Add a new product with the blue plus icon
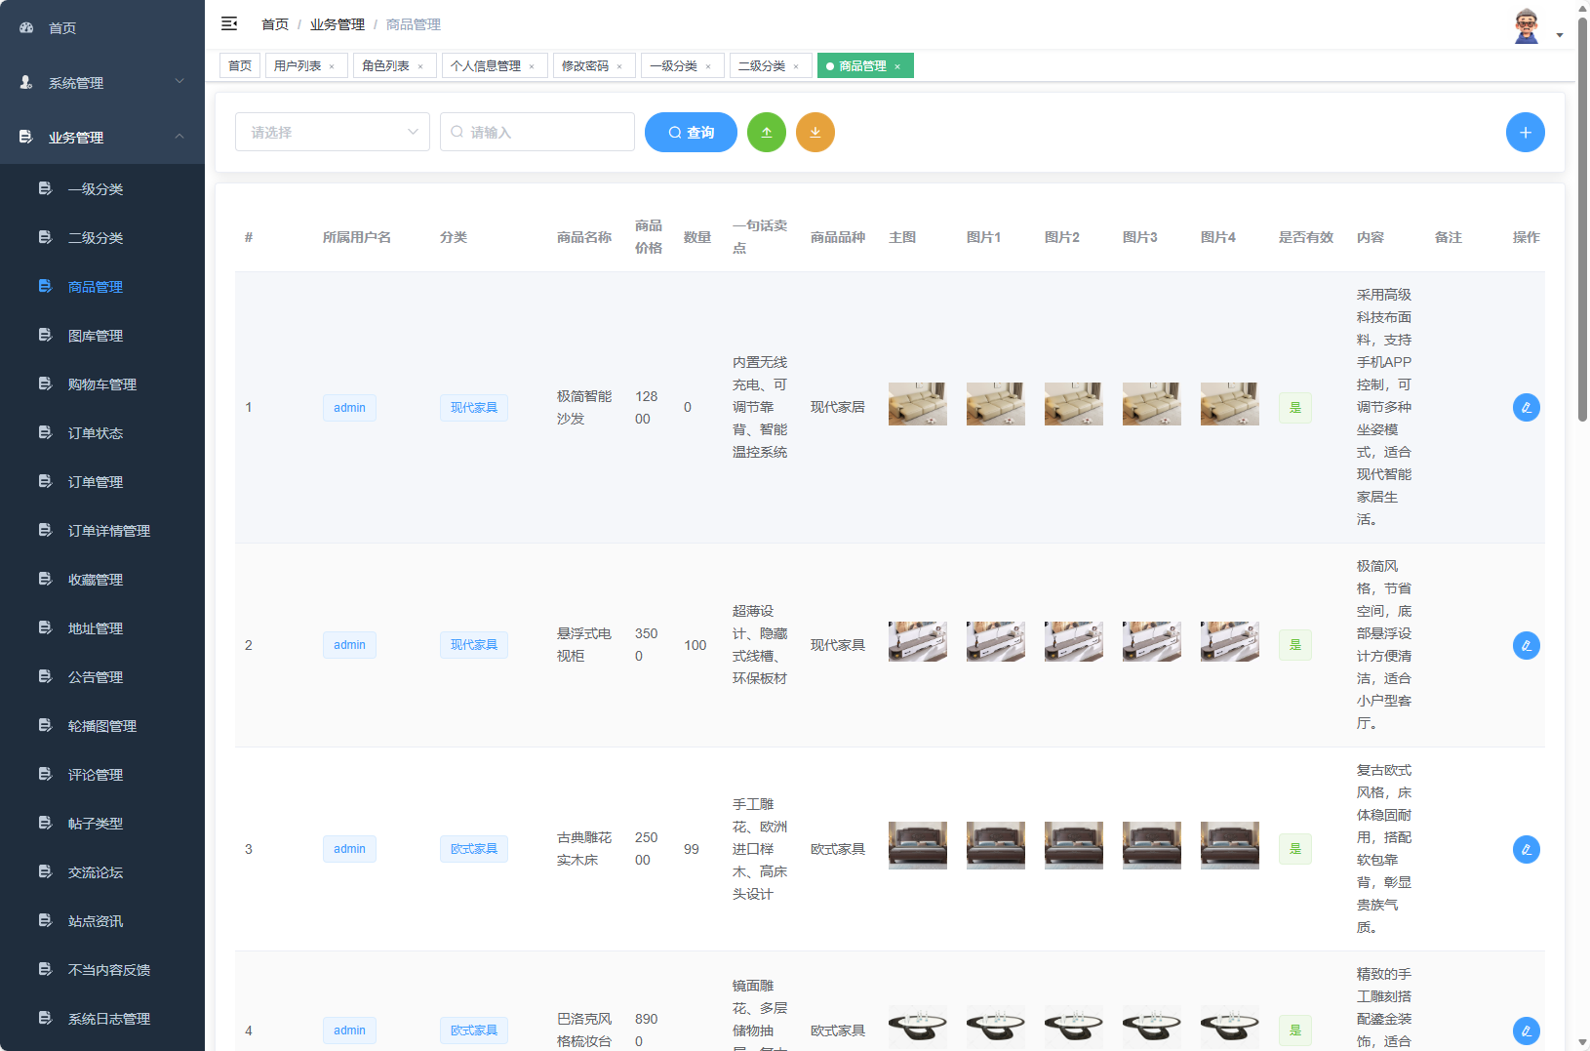1590x1051 pixels. (1526, 132)
